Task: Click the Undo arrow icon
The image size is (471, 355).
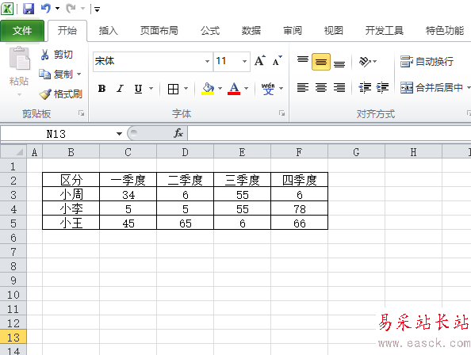Action: (46, 9)
